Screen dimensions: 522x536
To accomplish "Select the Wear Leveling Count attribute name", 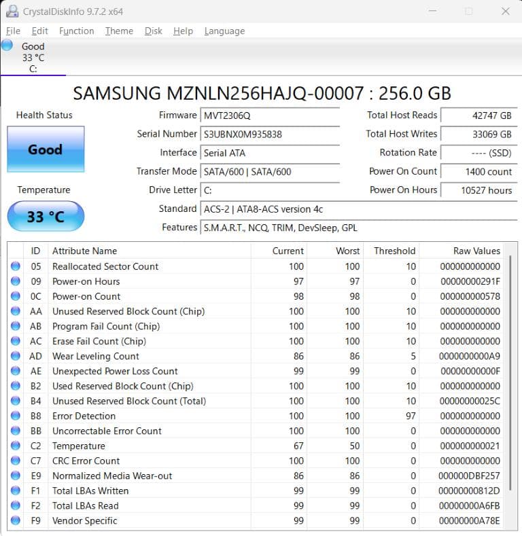I will coord(96,356).
